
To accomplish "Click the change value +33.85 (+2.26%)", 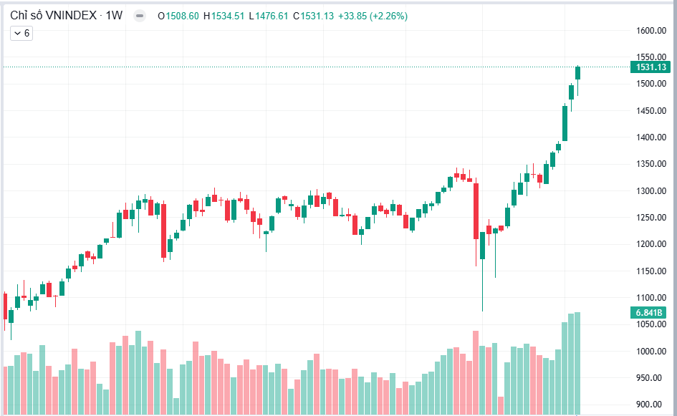I will pos(373,16).
